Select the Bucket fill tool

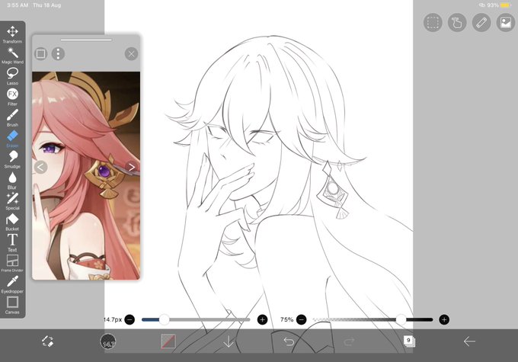[12, 222]
